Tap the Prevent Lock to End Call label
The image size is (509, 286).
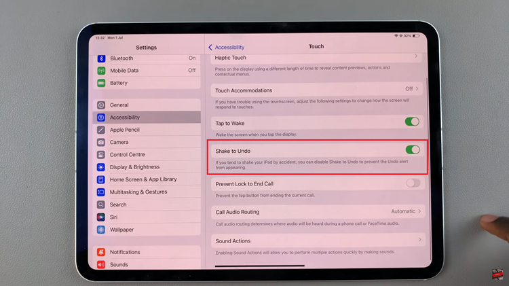click(x=244, y=184)
